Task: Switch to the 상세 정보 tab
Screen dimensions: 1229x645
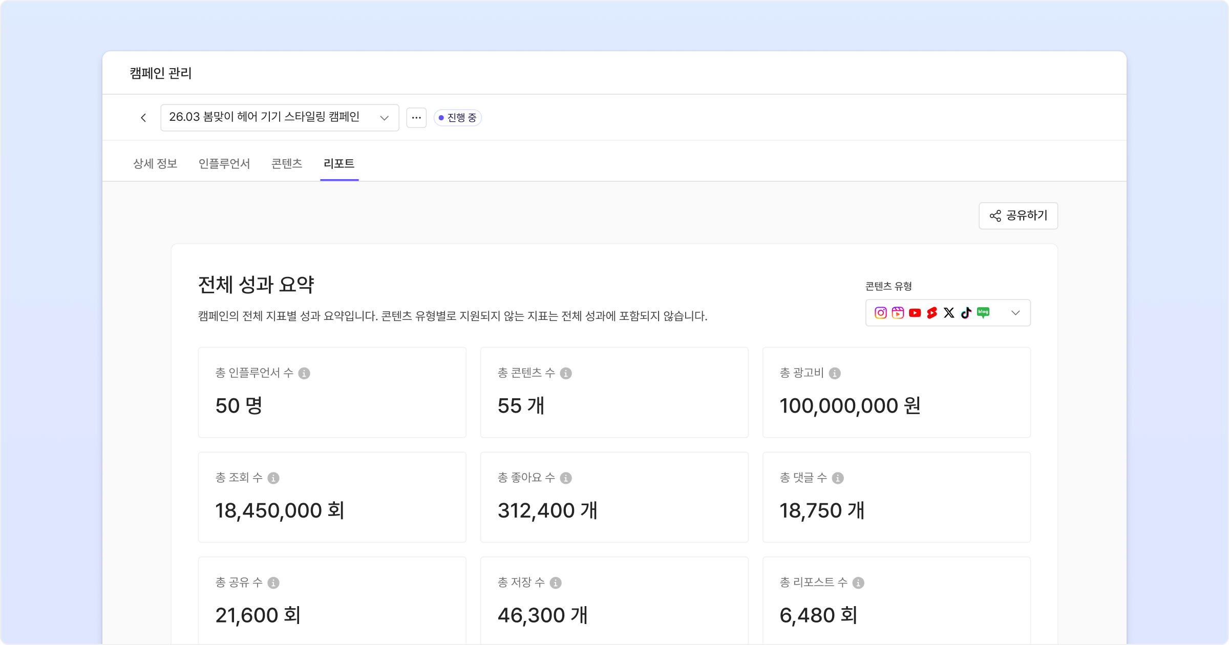Action: coord(155,164)
